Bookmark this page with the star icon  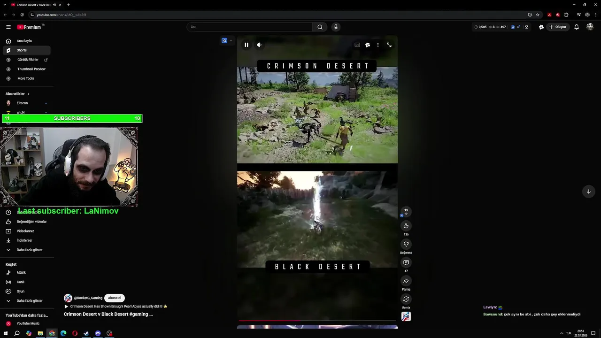point(538,15)
